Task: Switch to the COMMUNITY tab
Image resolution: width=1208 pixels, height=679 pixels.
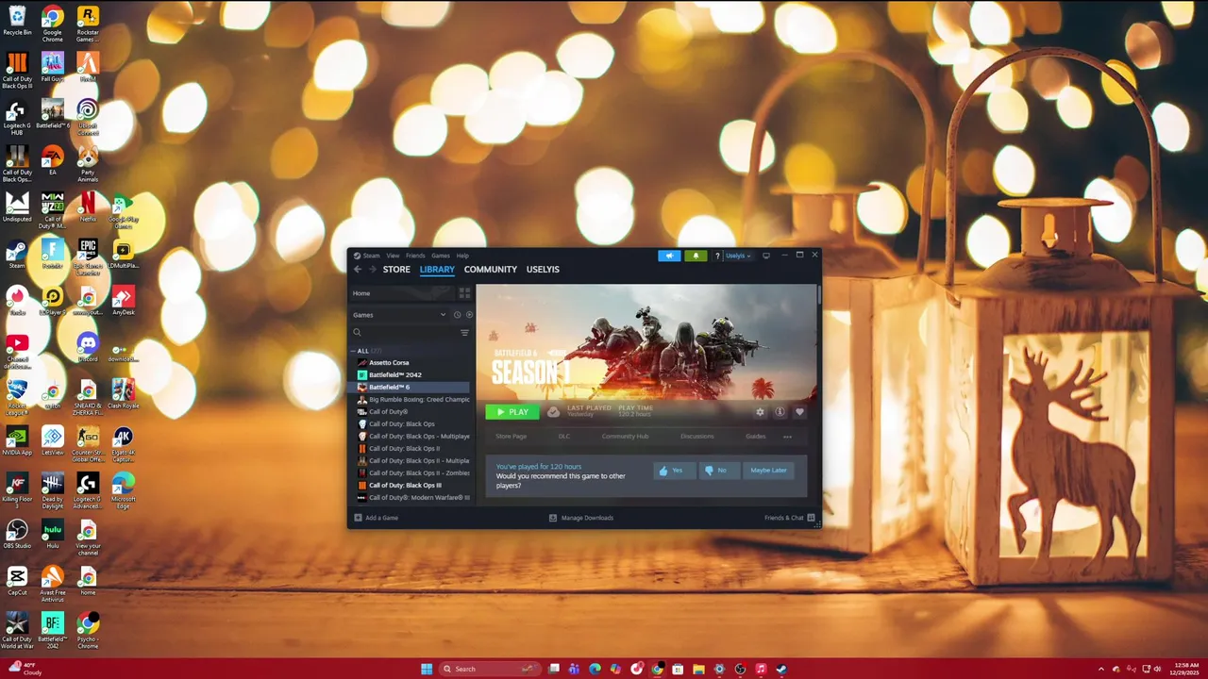Action: click(x=491, y=270)
